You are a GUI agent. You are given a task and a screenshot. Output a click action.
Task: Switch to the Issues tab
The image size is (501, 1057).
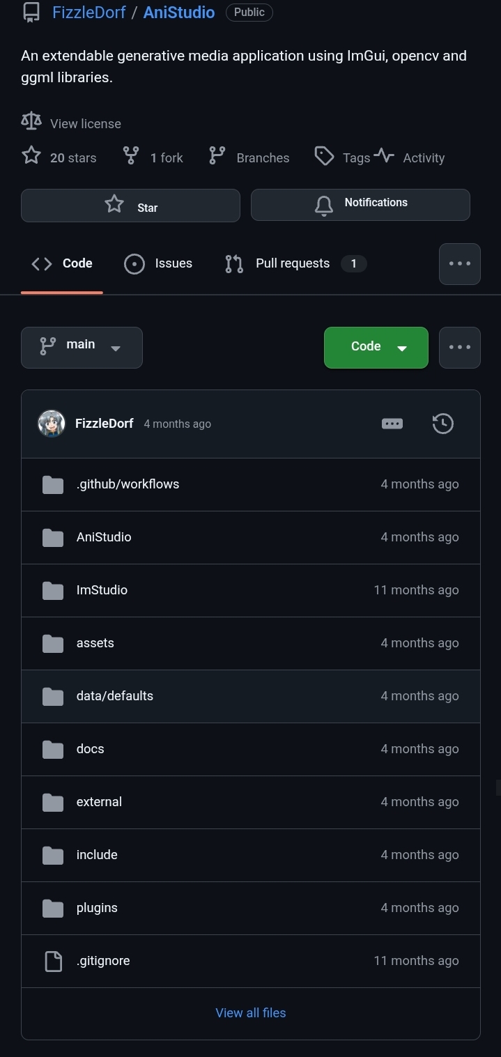click(x=158, y=263)
